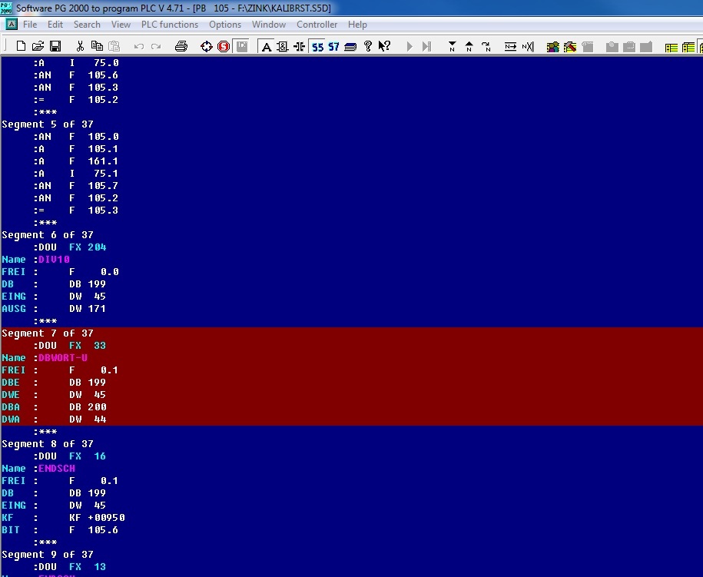Image resolution: width=703 pixels, height=577 pixels.
Task: Click the New file icon
Action: (x=21, y=46)
